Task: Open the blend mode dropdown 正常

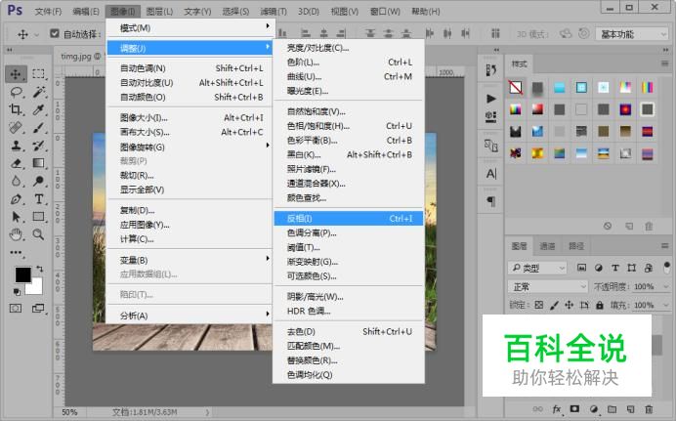Action: pos(547,286)
